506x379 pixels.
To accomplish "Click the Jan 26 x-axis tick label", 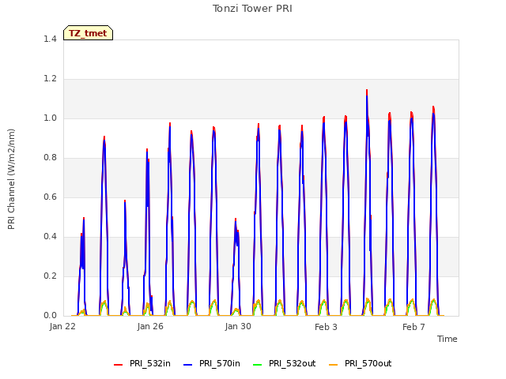I will (150, 326).
